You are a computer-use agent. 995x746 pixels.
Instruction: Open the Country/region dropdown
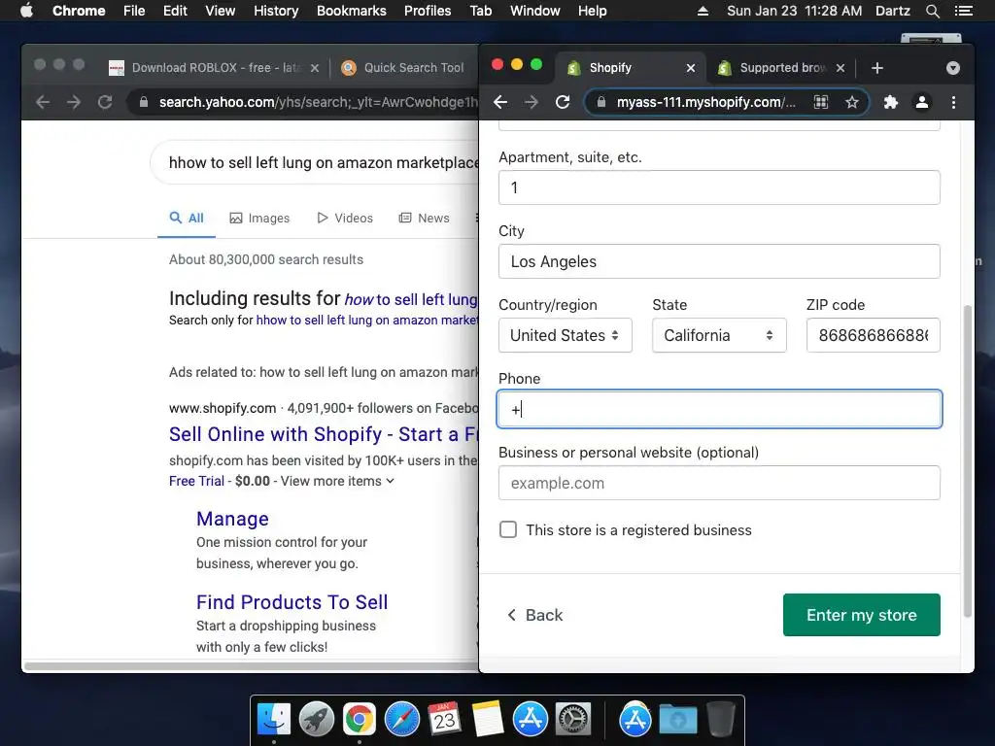coord(566,335)
